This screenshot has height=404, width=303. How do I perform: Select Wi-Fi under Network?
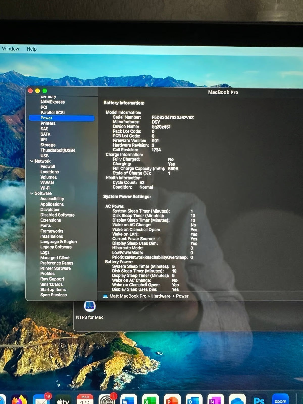(x=45, y=188)
